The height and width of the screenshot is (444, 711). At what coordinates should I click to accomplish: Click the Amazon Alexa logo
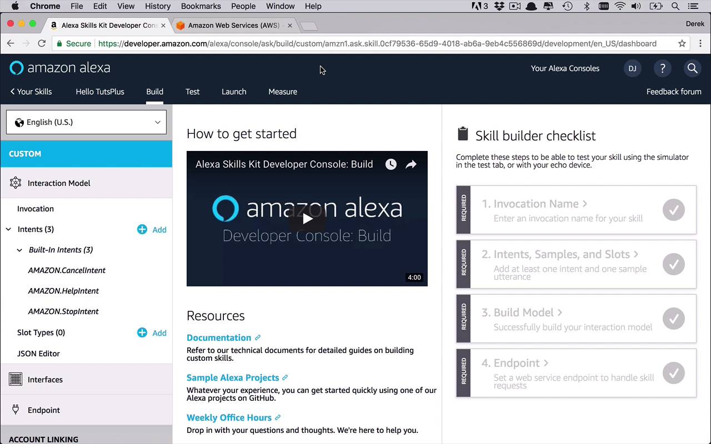tap(60, 68)
